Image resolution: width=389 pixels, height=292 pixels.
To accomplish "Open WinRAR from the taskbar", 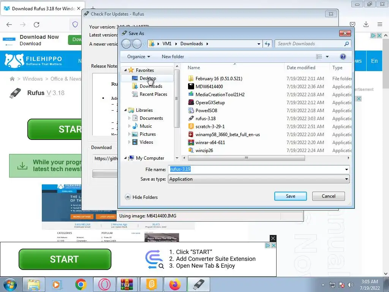I will click(x=127, y=284).
